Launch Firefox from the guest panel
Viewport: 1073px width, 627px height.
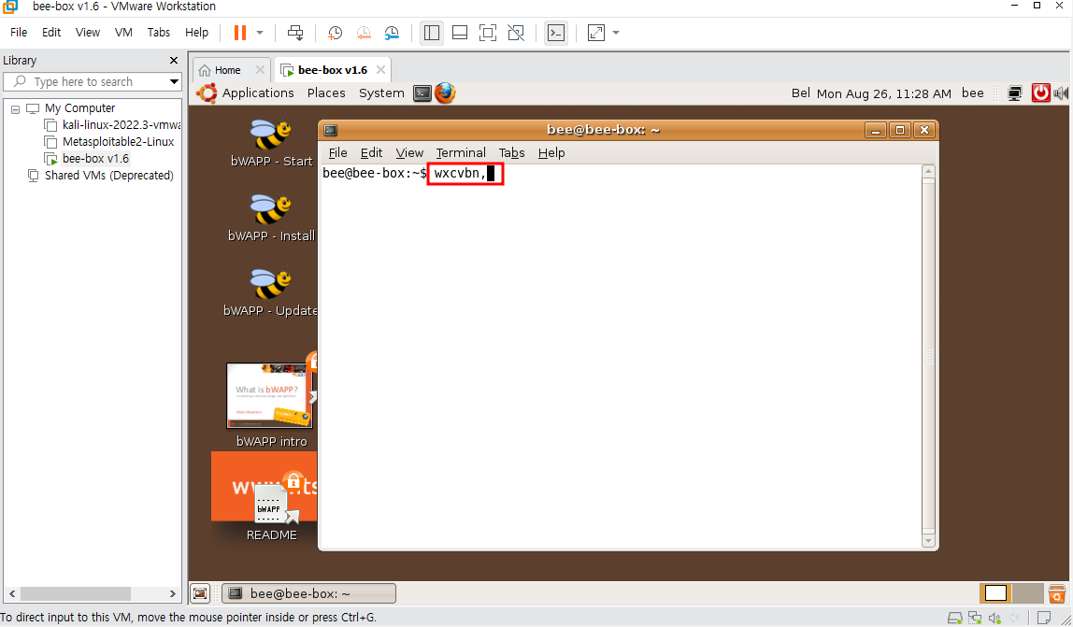click(x=445, y=93)
